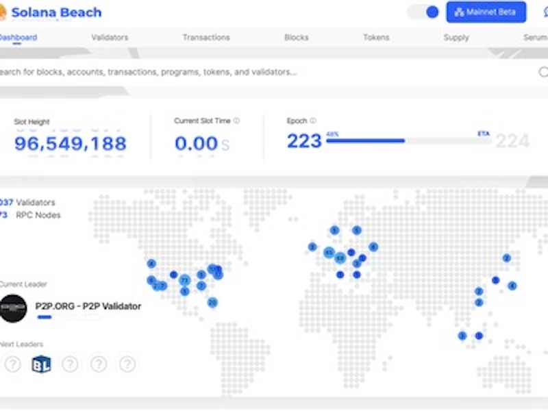Click the northernmost US west coast cluster marker

[151, 264]
